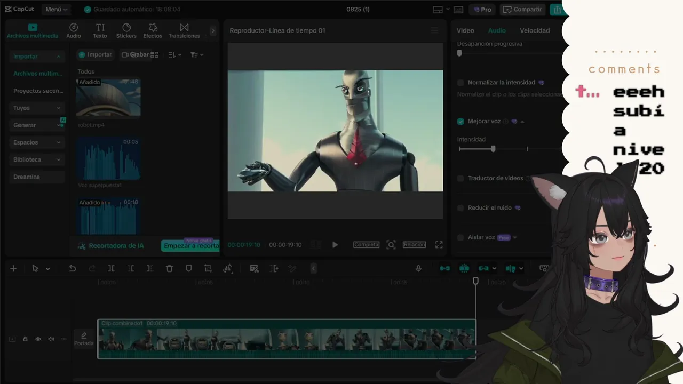Uncheck the Mejorar voz checkbox

(460, 122)
